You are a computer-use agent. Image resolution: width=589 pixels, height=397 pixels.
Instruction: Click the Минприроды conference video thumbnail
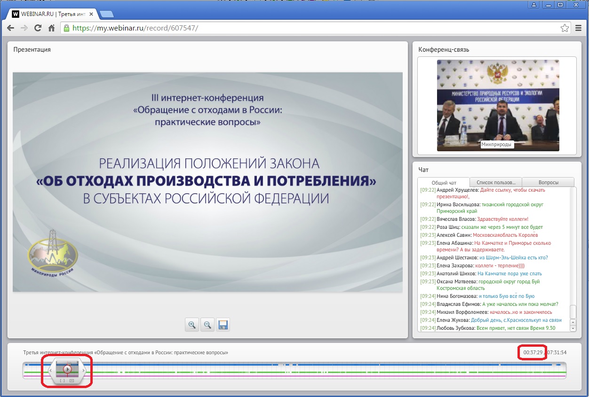(x=498, y=105)
